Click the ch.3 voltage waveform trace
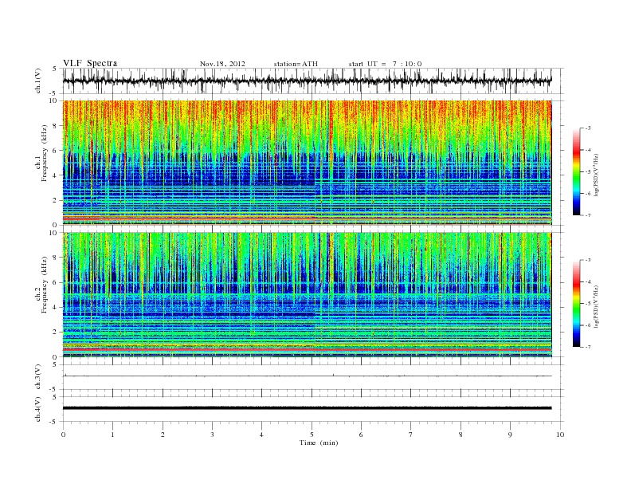This screenshot has height=488, width=631. pyautogui.click(x=308, y=376)
